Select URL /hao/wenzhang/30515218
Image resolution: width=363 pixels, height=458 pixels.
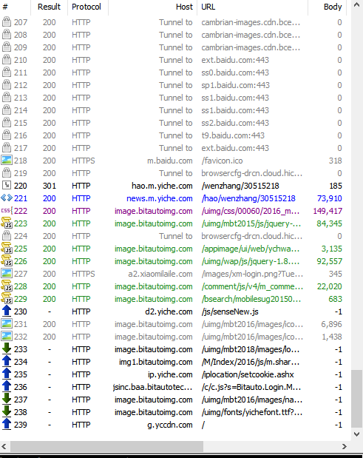248,198
